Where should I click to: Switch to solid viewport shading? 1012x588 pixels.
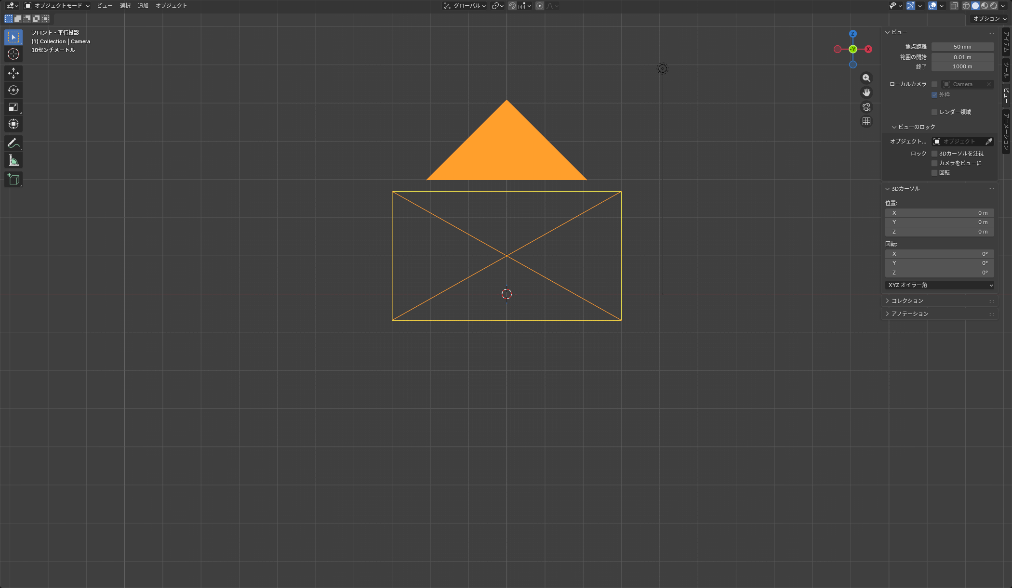point(975,6)
